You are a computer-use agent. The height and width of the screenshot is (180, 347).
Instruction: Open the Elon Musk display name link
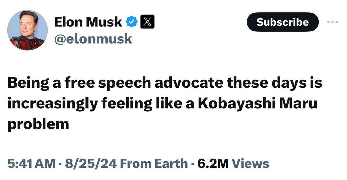(x=88, y=22)
